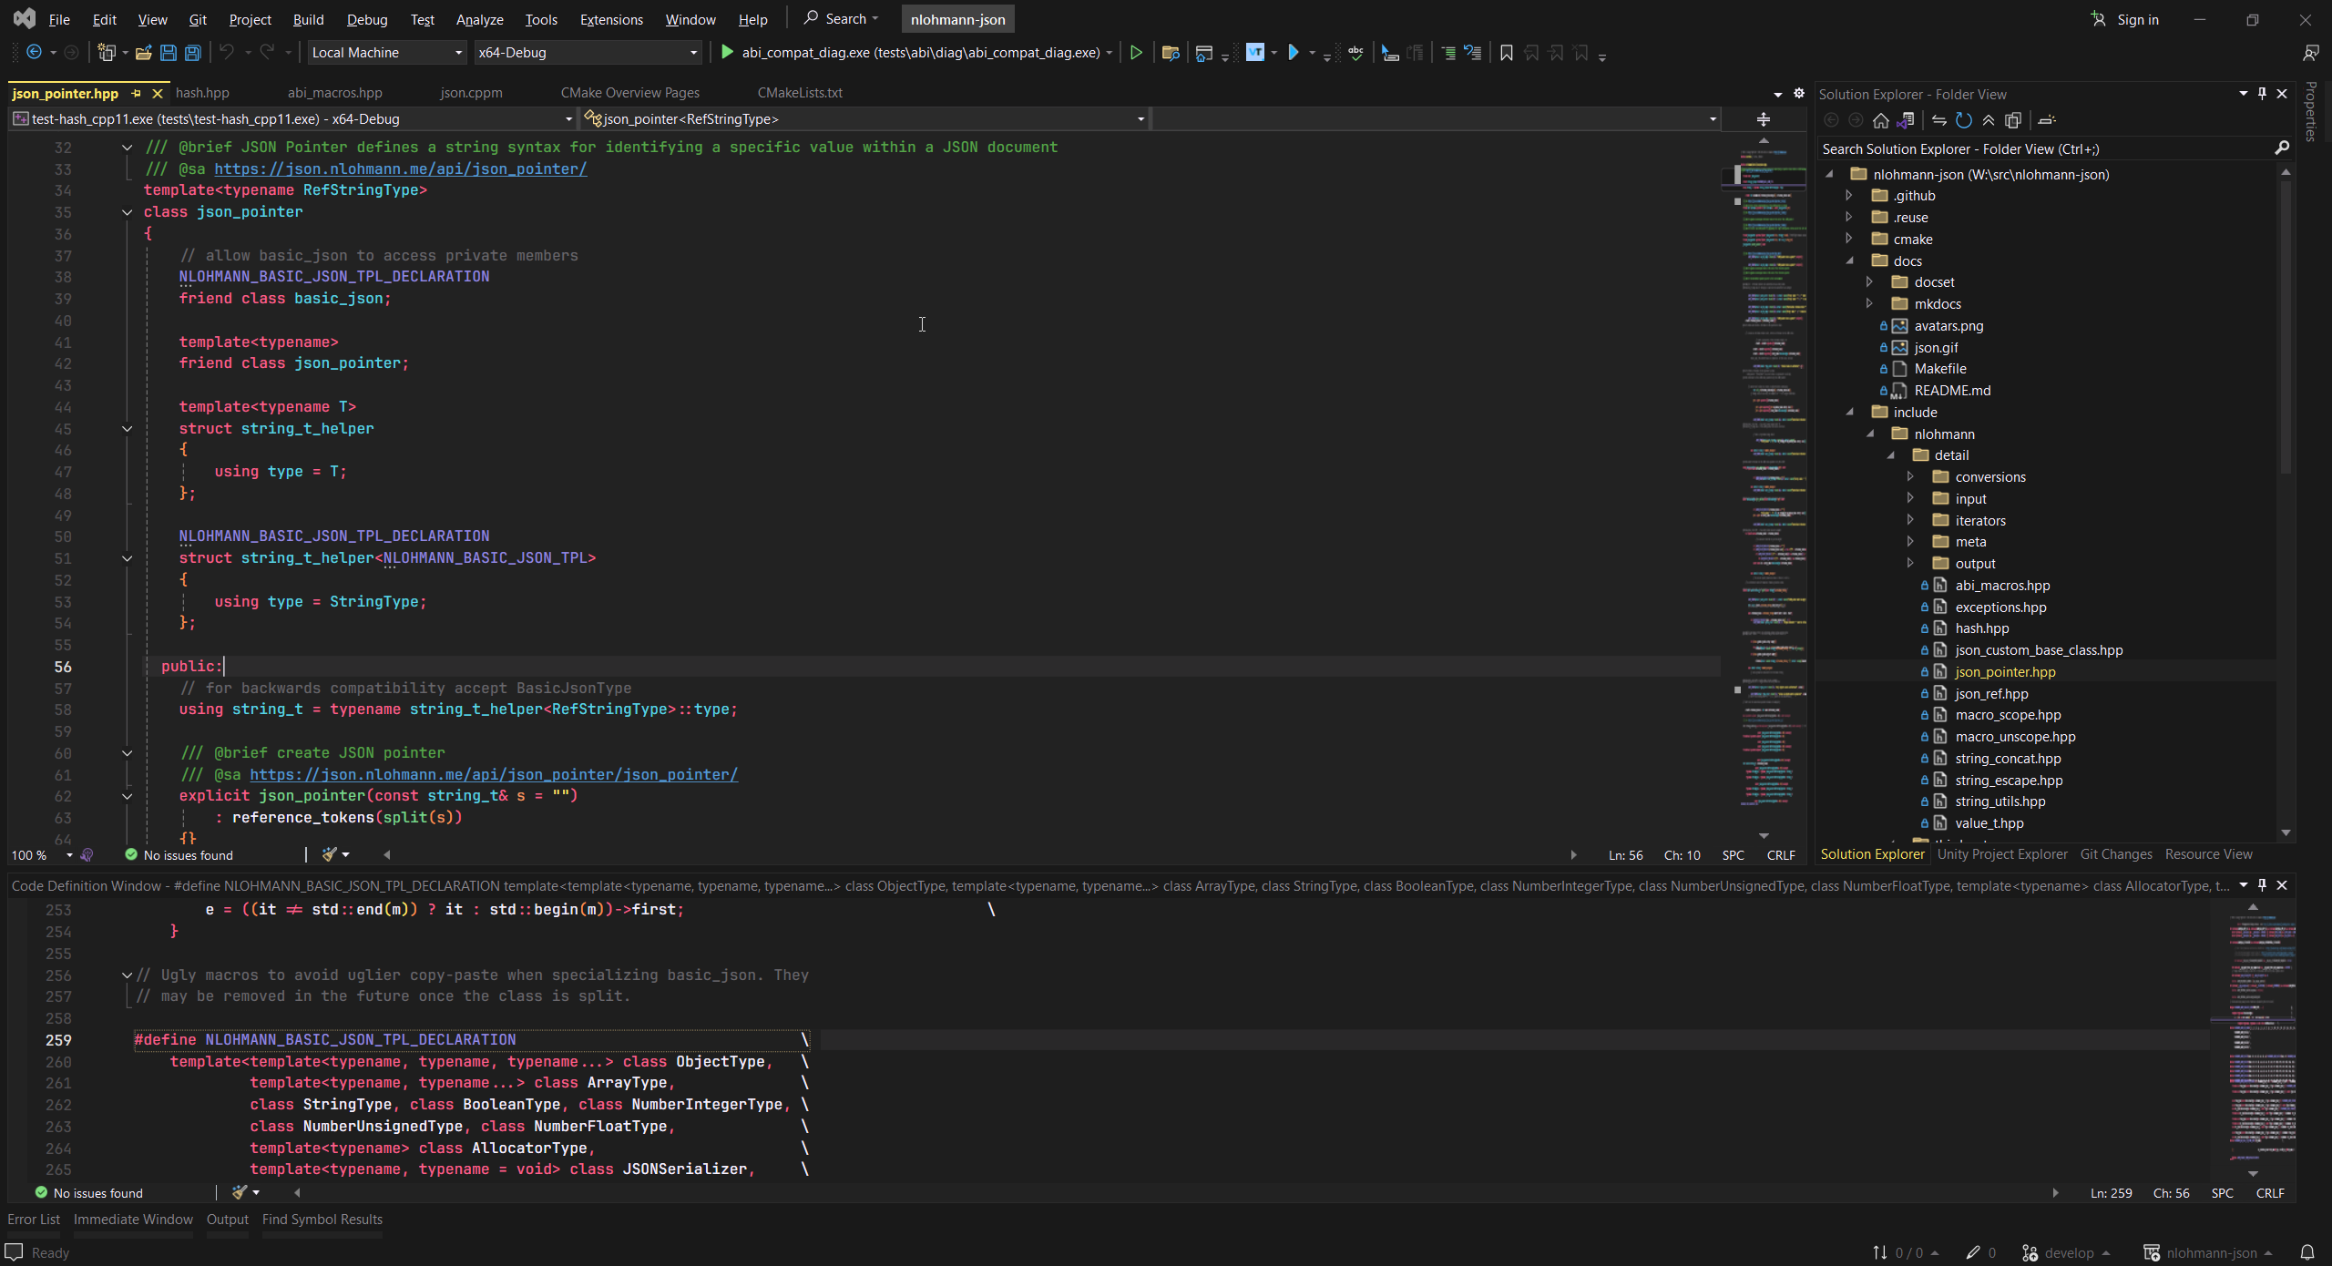Refresh the Solution Explorer

[x=1964, y=119]
